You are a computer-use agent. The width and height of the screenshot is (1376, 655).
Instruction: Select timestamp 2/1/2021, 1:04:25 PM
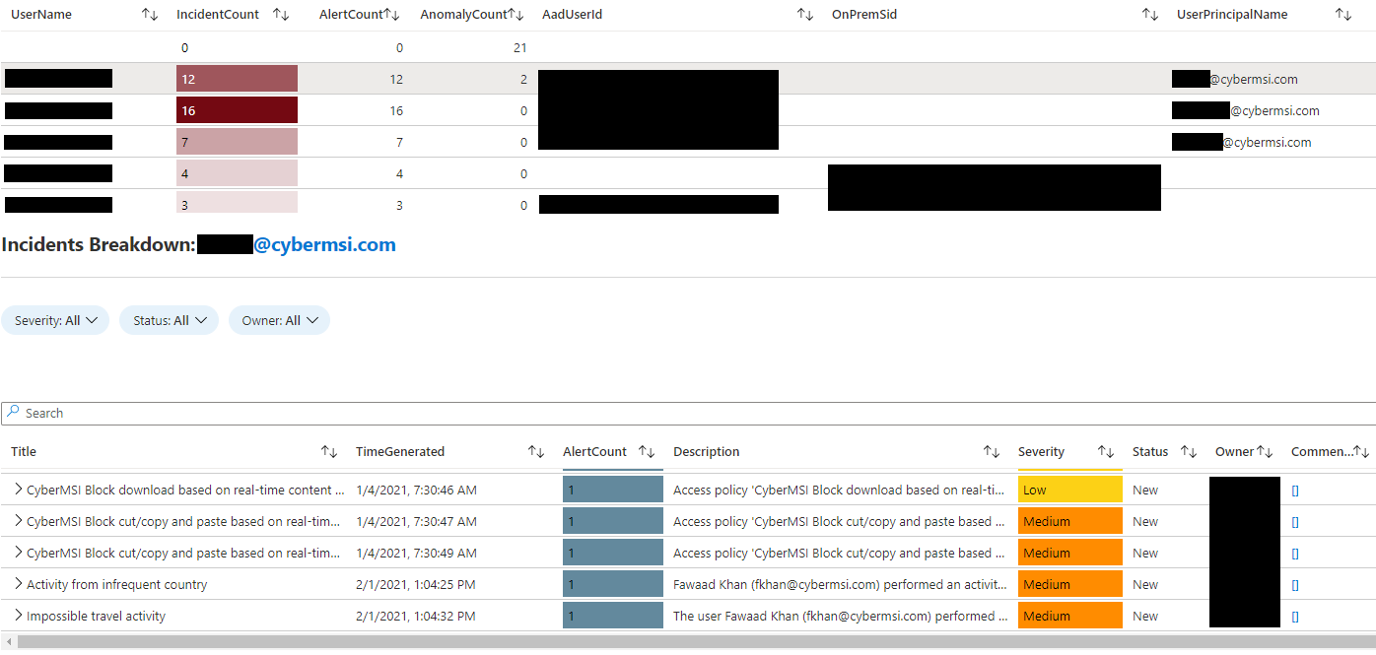click(415, 584)
